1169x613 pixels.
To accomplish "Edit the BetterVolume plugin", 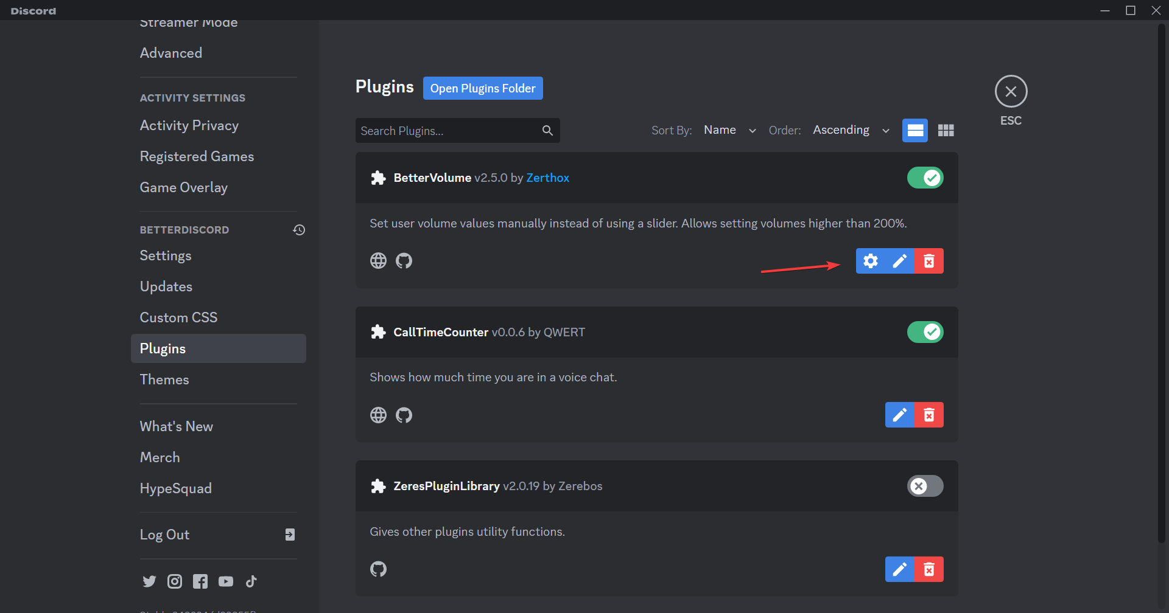I will (x=900, y=261).
